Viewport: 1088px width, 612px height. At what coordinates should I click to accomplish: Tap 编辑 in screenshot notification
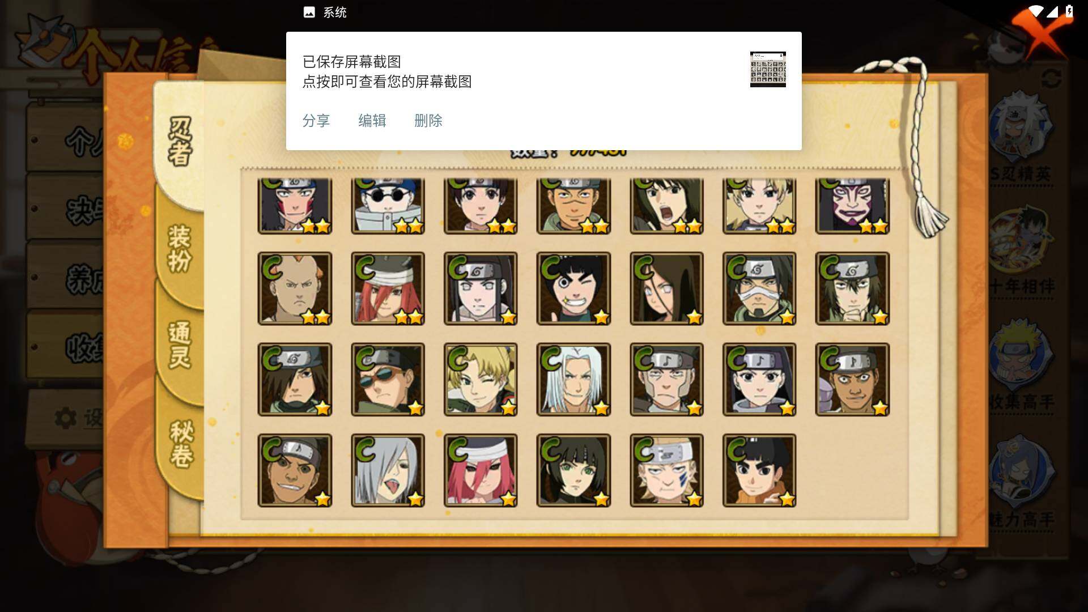pos(372,121)
